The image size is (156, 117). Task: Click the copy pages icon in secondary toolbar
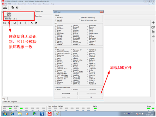click(x=26, y=23)
